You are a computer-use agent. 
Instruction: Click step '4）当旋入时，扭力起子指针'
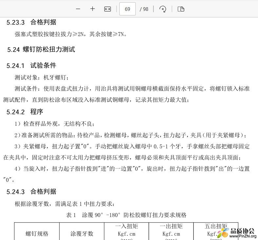(x=132, y=169)
